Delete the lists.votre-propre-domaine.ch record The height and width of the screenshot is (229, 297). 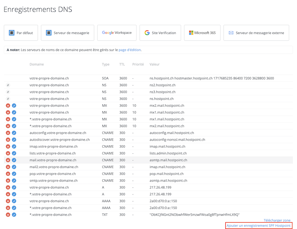[x=8, y=153]
